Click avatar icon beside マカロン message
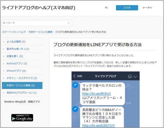 click(75, 86)
